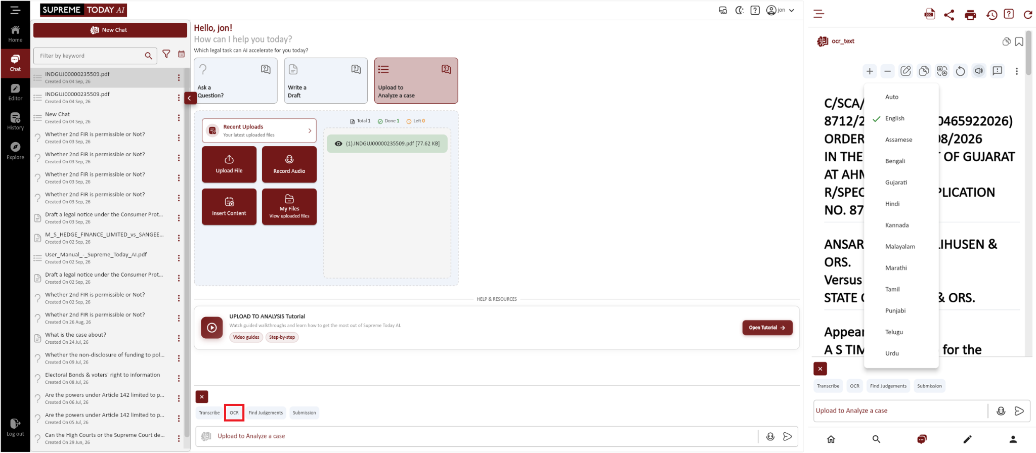Open the calendar date filter icon
This screenshot has height=453, width=1036.
click(181, 54)
